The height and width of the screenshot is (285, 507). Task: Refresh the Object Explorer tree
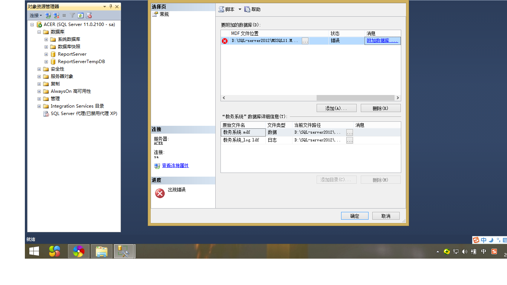coord(80,16)
